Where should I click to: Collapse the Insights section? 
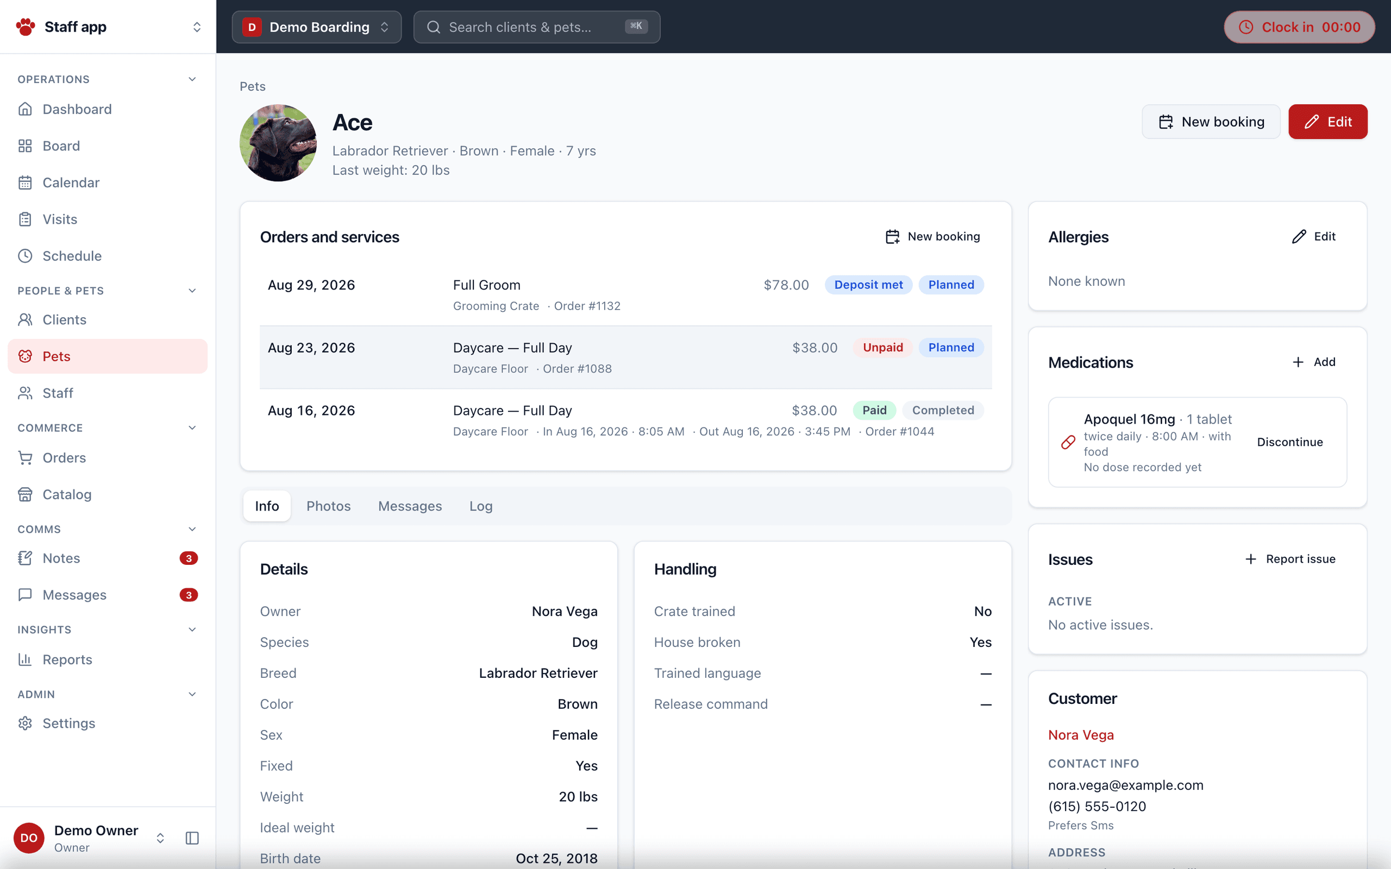click(192, 629)
